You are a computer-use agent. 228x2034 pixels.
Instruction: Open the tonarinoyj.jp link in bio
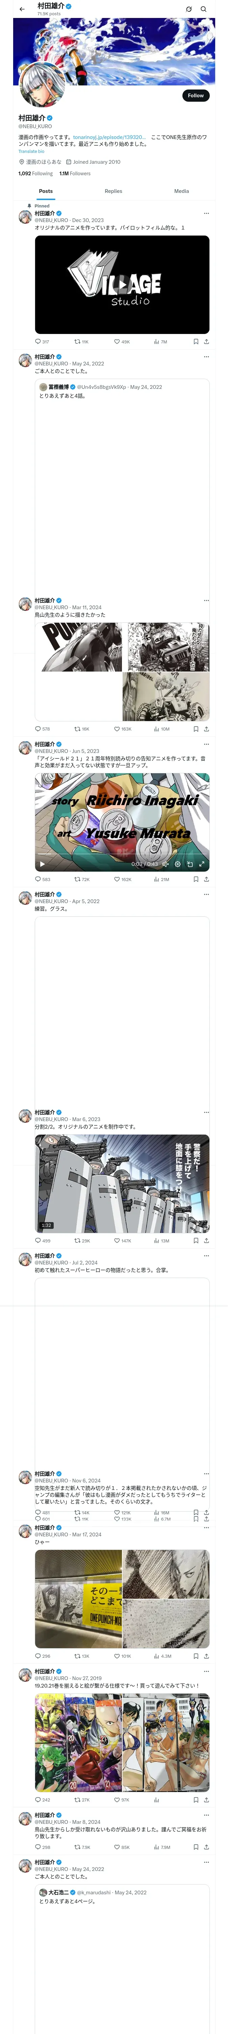[x=109, y=137]
